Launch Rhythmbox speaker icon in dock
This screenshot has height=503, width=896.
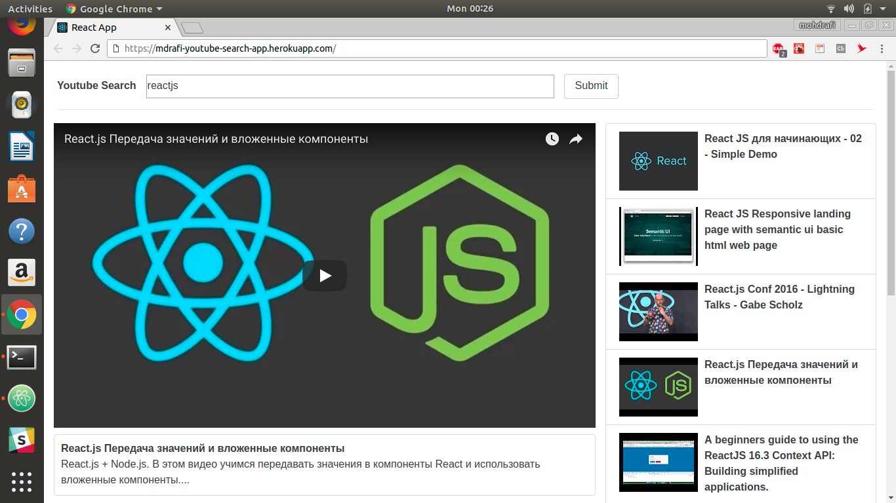(22, 104)
